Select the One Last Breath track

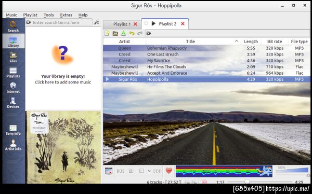click(206, 54)
